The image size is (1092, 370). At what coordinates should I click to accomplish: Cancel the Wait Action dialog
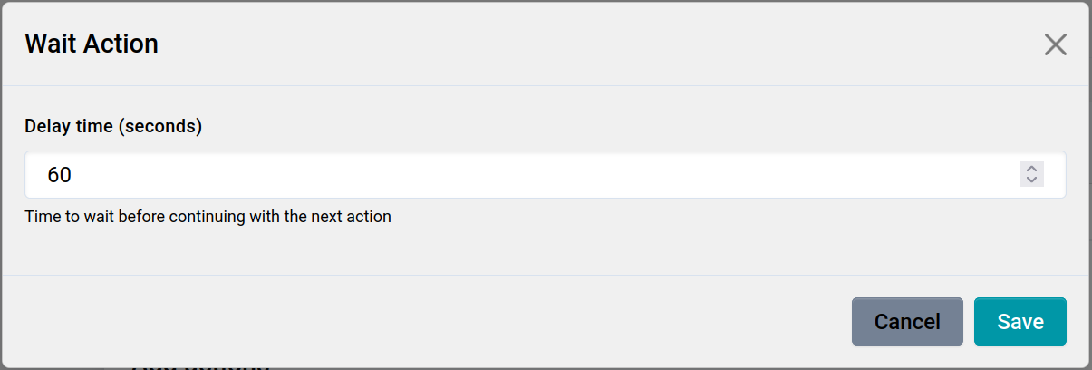[906, 322]
